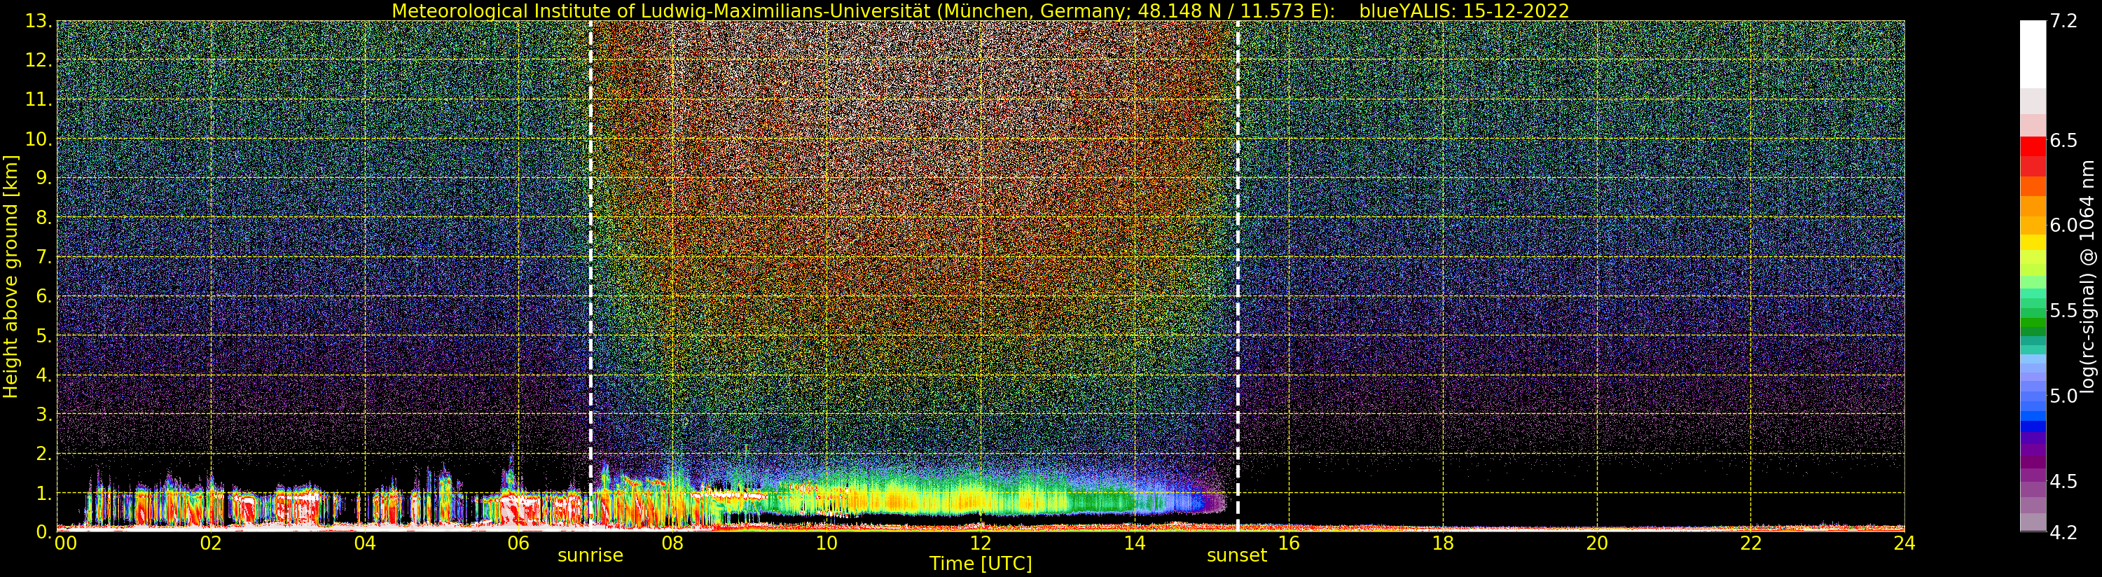Click the 'sunrise' label below the axis

[590, 556]
